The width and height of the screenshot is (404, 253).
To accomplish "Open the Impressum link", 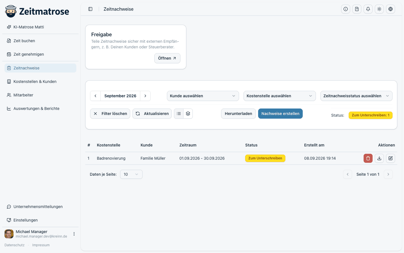I will (41, 245).
